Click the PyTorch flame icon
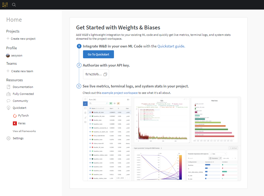 (x=15, y=116)
